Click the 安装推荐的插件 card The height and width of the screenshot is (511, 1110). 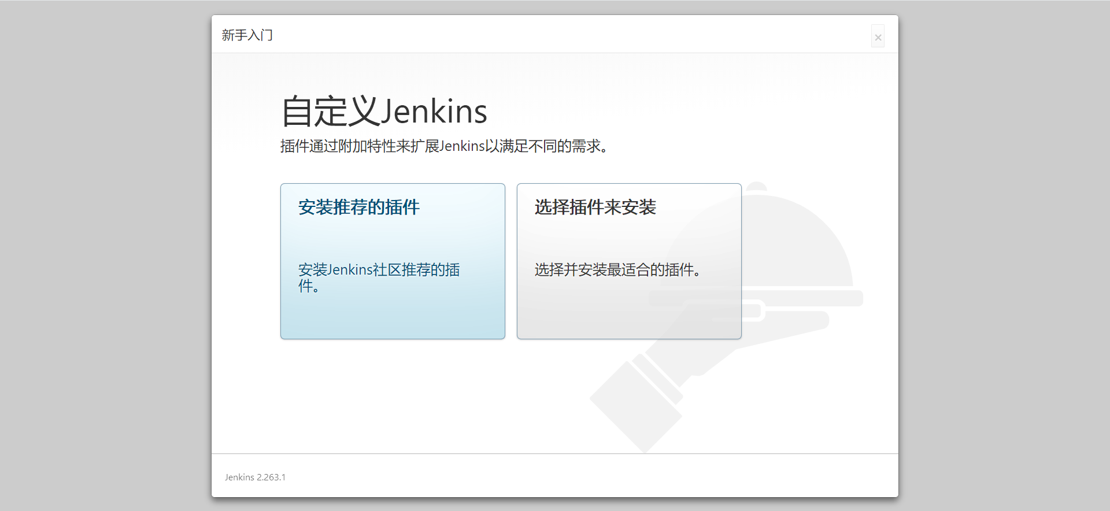[393, 261]
